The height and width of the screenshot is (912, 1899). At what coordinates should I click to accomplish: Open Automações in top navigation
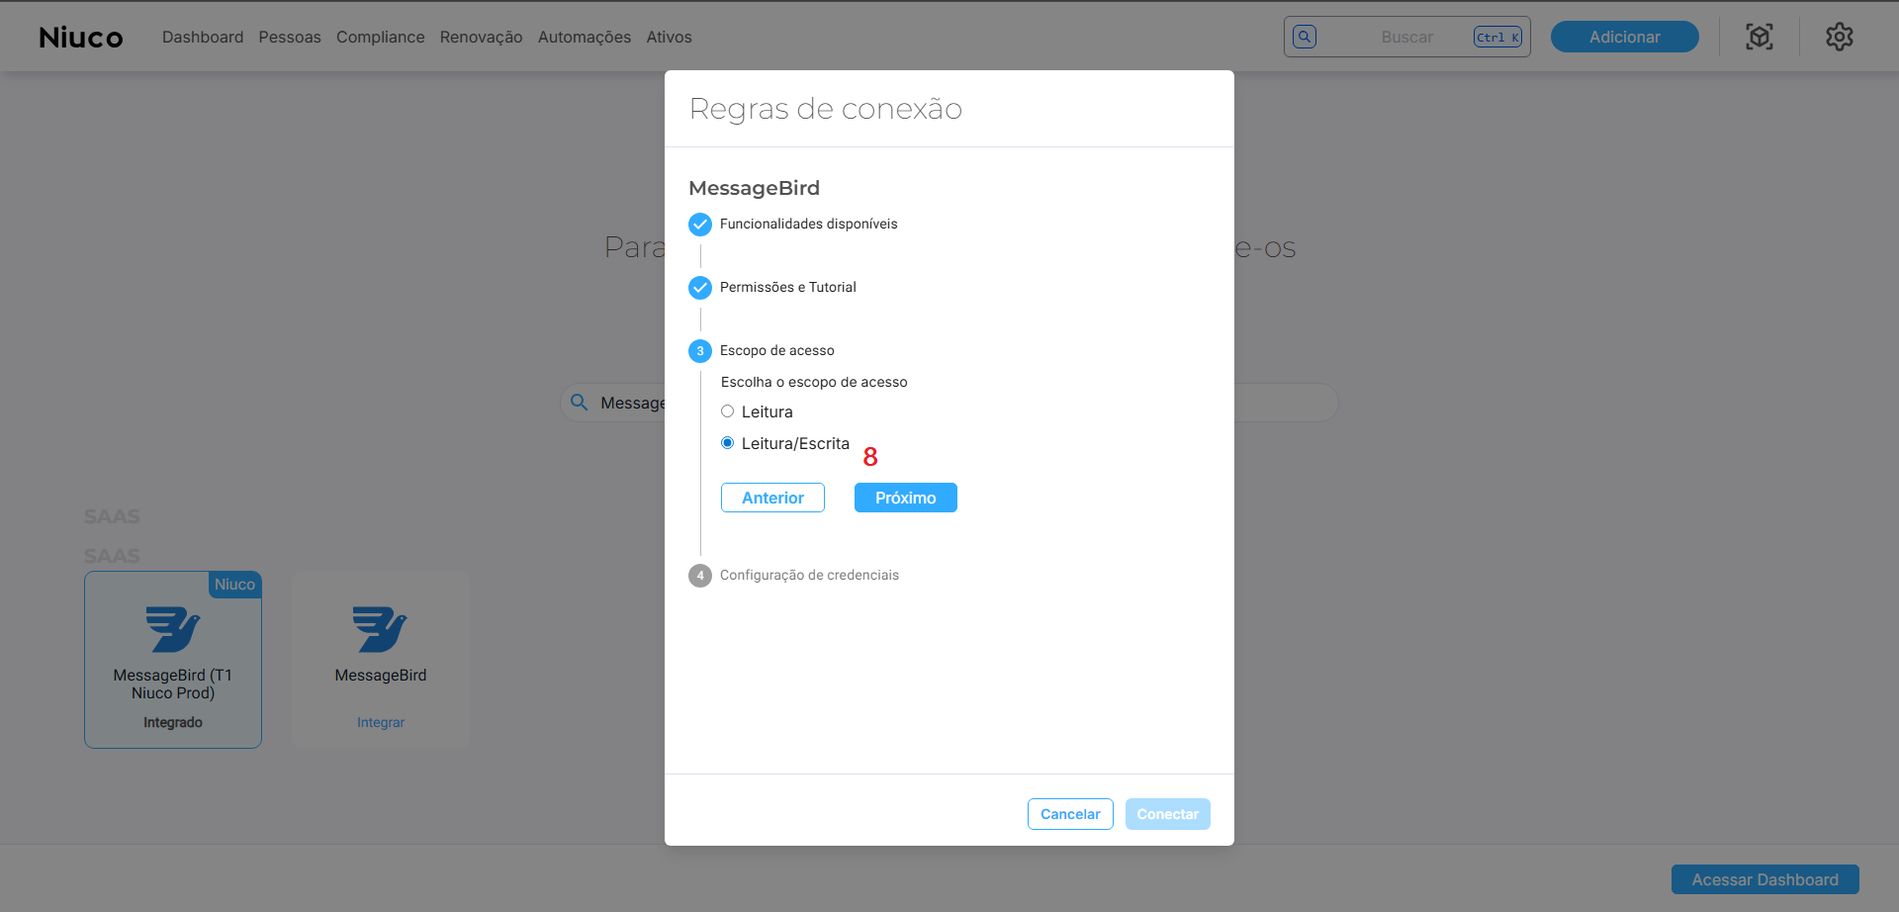coord(585,37)
